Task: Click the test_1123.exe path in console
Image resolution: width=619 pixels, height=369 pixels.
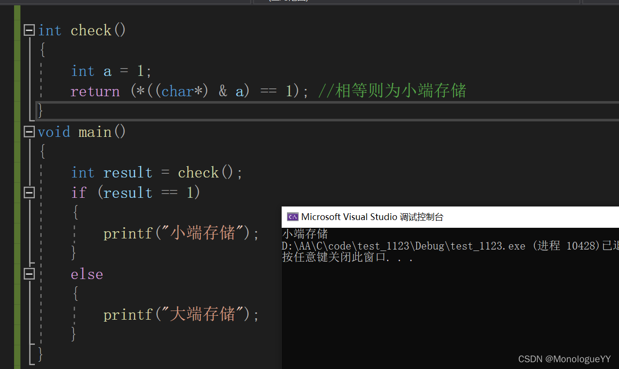Action: [x=404, y=246]
